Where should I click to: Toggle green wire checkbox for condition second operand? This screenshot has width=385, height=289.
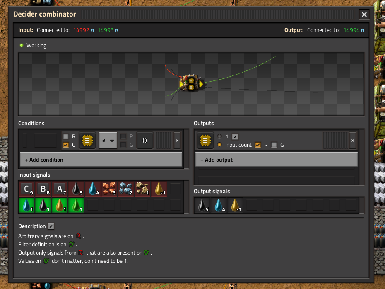click(x=123, y=145)
